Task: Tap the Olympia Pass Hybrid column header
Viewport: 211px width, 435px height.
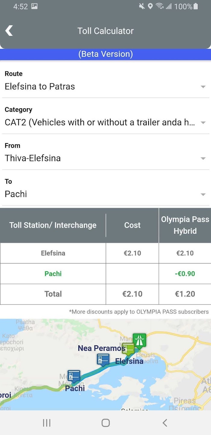Action: [x=185, y=225]
